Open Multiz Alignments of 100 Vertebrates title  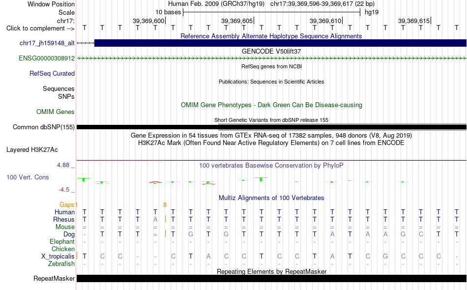271,198
